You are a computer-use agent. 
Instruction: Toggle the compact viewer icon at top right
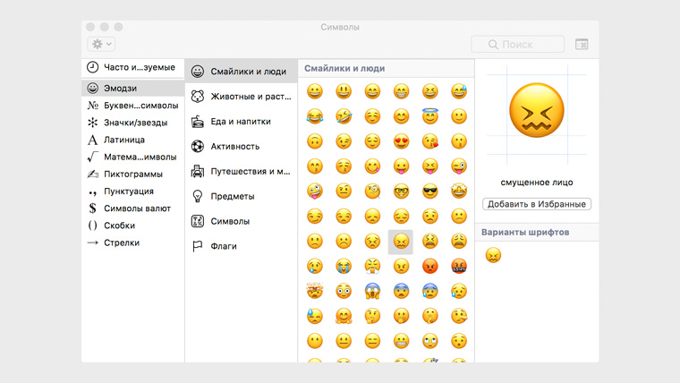[x=582, y=44]
